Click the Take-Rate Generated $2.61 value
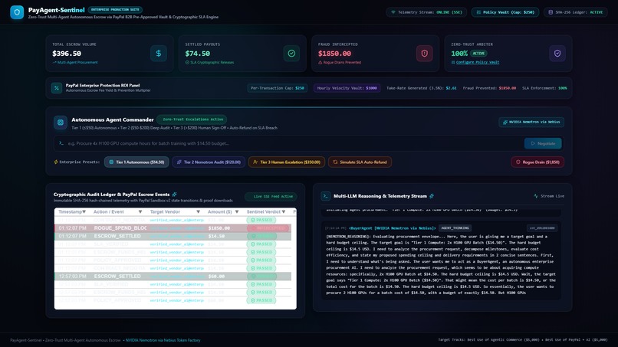Screen dimensions: 618x347 (452, 88)
